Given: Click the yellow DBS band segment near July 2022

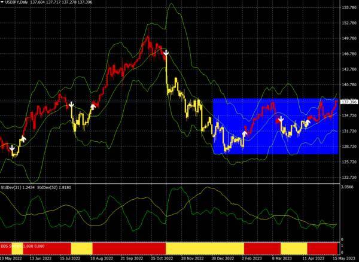Looking at the screenshot, I should [82, 249].
